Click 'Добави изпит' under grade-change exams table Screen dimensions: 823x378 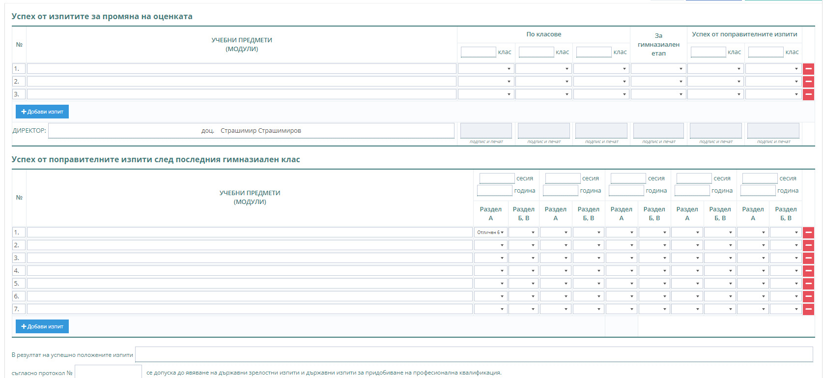click(42, 112)
